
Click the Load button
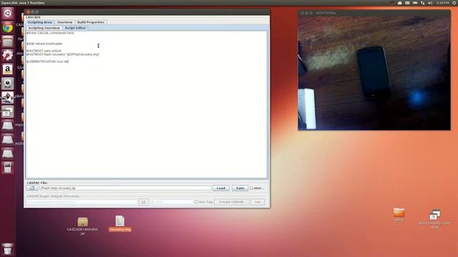[221, 188]
